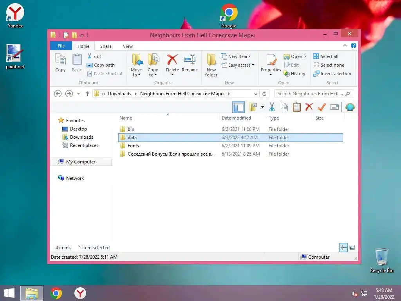Expand the Delete dropdown arrow
The image size is (401, 301).
click(x=172, y=75)
